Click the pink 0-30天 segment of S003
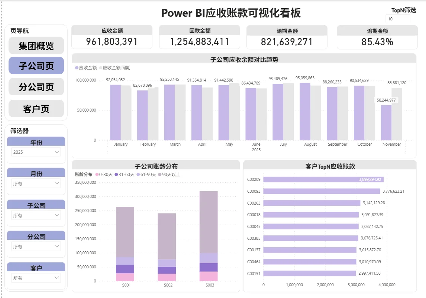 [209, 277]
